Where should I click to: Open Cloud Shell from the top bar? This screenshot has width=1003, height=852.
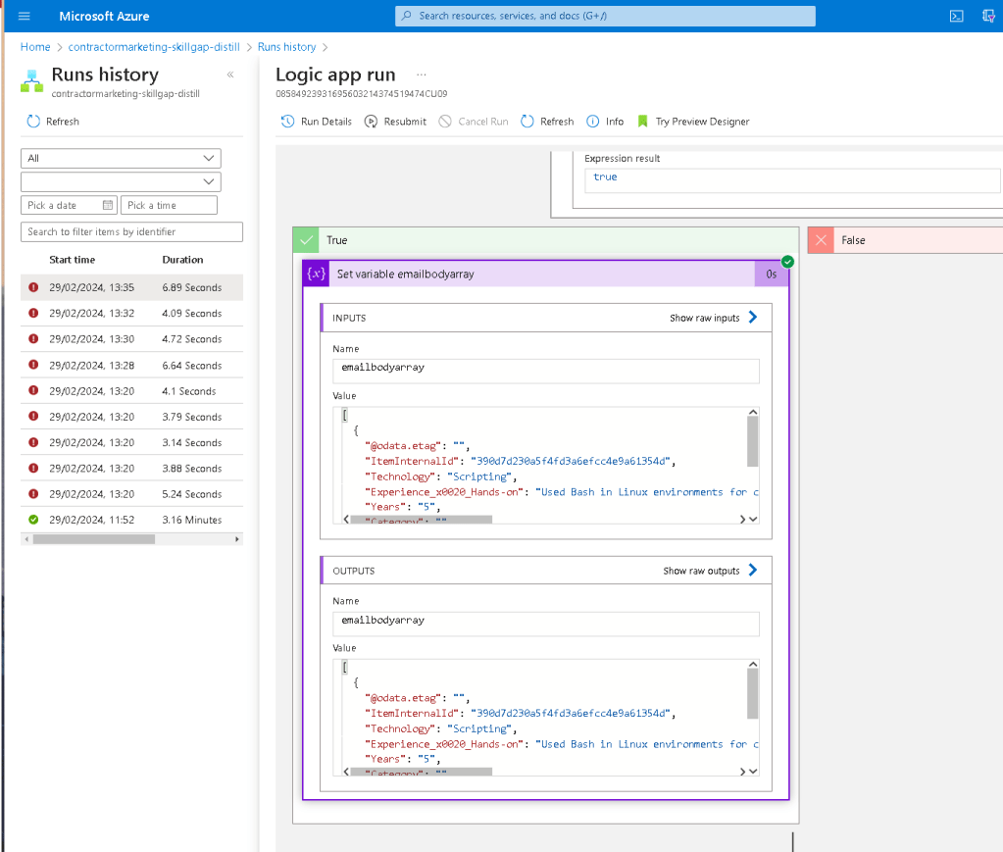tap(956, 16)
